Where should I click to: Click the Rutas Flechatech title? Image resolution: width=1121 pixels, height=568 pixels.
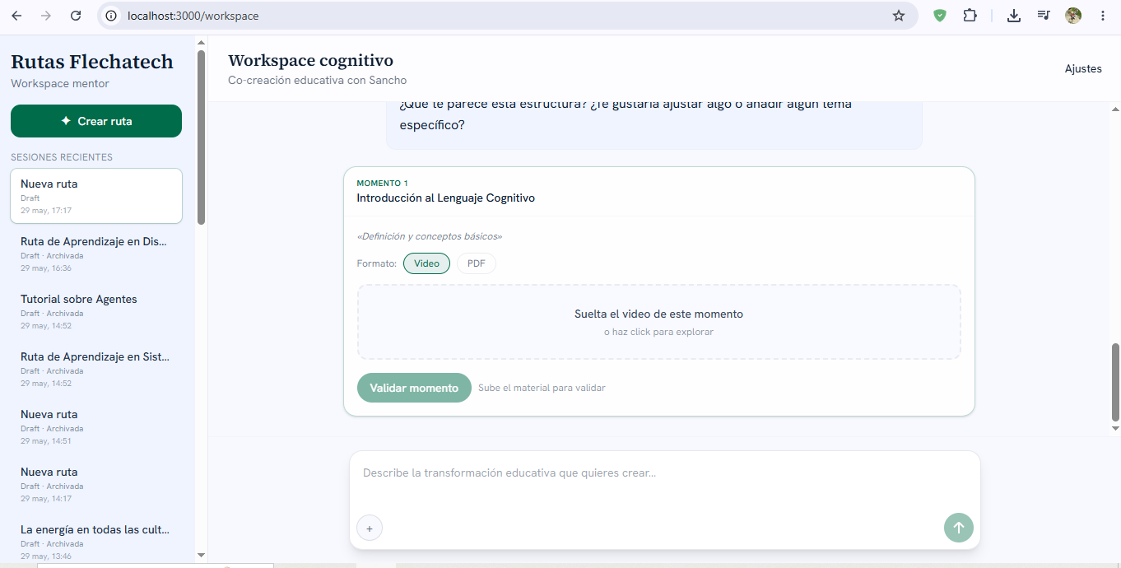[x=92, y=62]
